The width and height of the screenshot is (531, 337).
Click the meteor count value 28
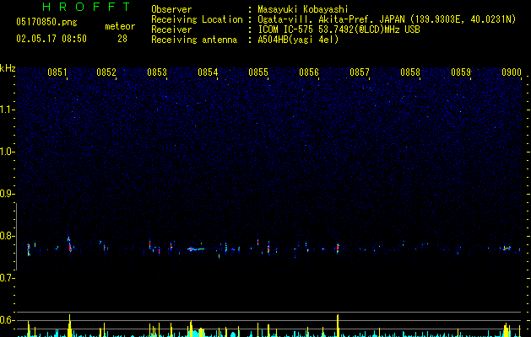(x=122, y=39)
